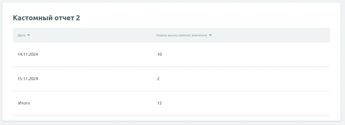Image resolution: width=345 pixels, height=125 pixels.
Task: Click the Кастомный отчет 2 title
Action: click(x=46, y=18)
